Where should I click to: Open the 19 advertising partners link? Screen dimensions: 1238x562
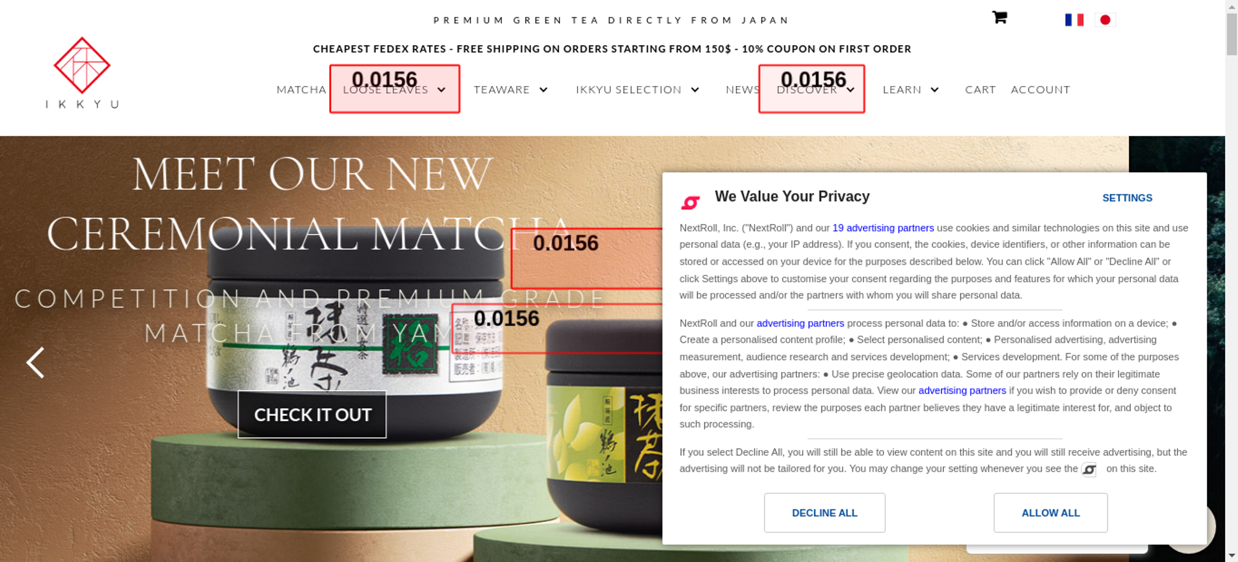(883, 228)
